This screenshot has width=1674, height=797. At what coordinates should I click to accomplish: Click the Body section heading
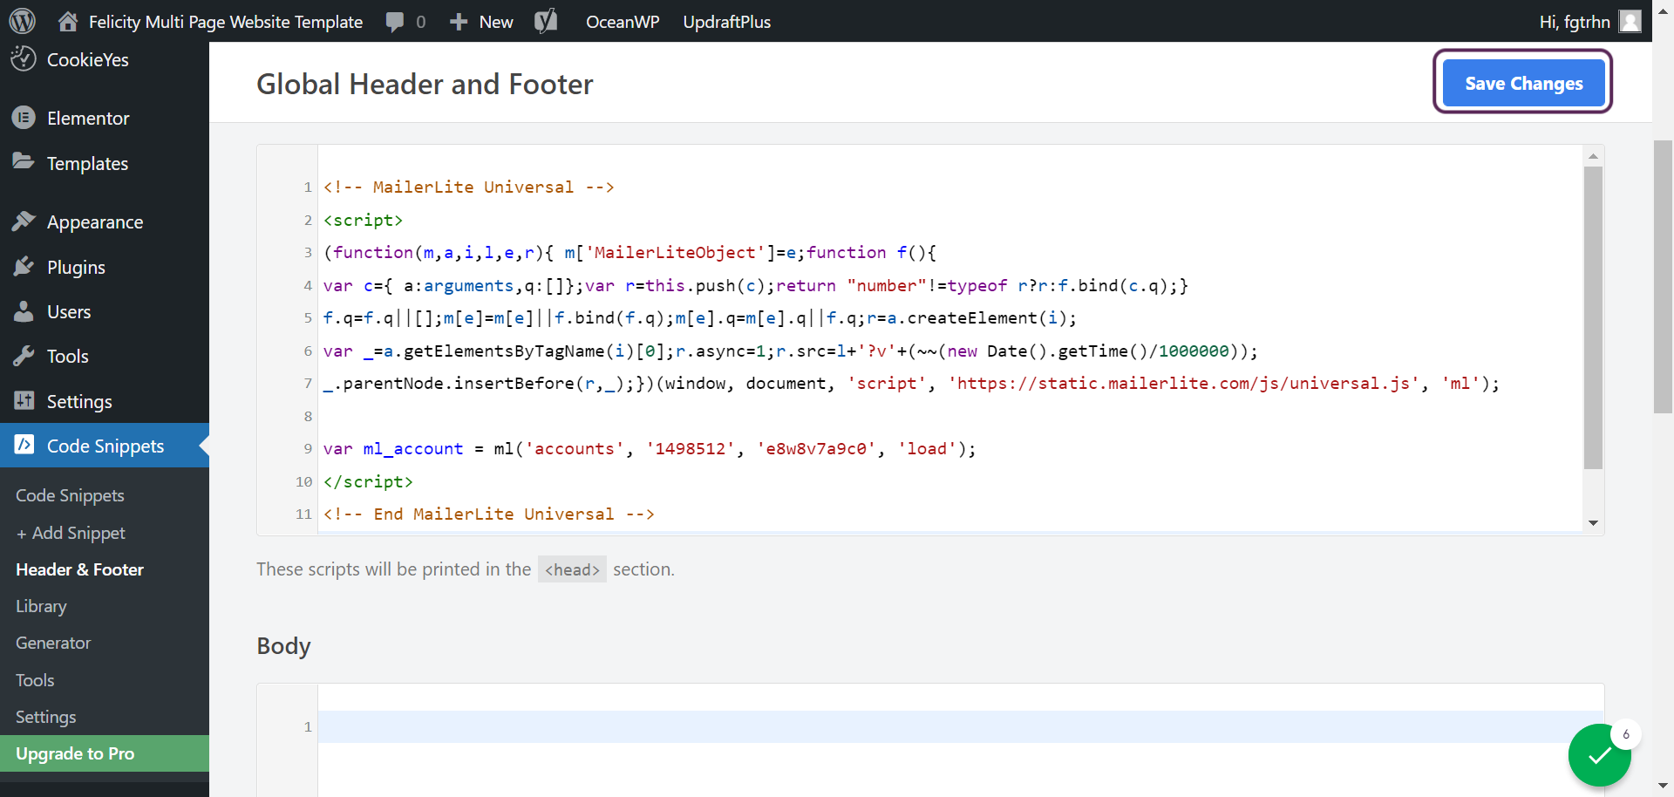pos(283,646)
